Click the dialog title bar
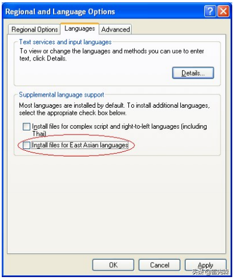234x280 pixels. click(x=103, y=12)
